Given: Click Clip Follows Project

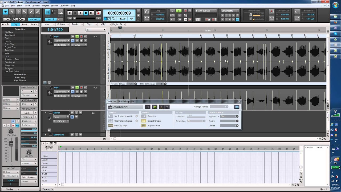Looking at the screenshot, I should coord(123,121).
